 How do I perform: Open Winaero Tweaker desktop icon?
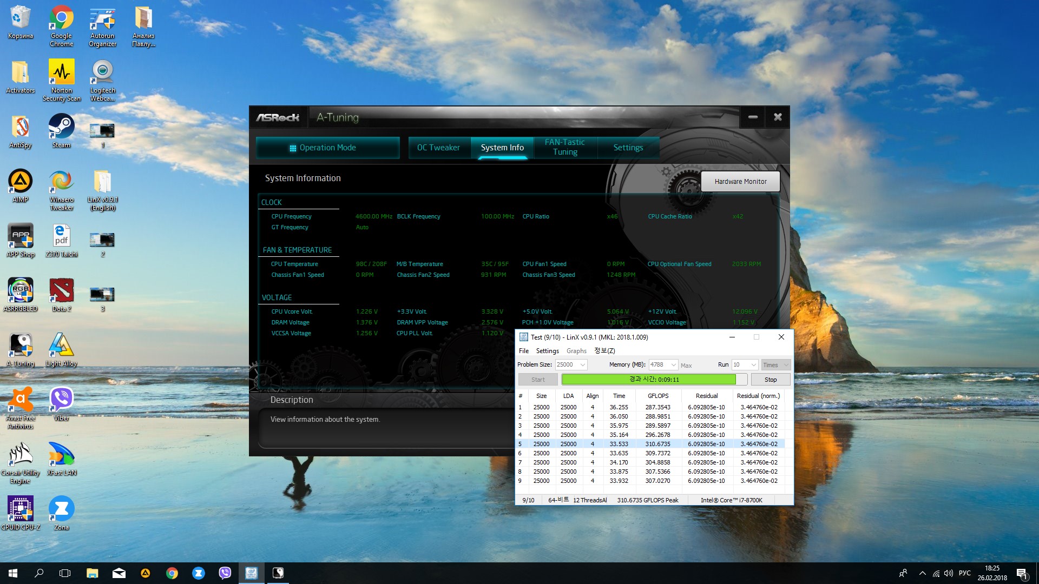point(61,182)
